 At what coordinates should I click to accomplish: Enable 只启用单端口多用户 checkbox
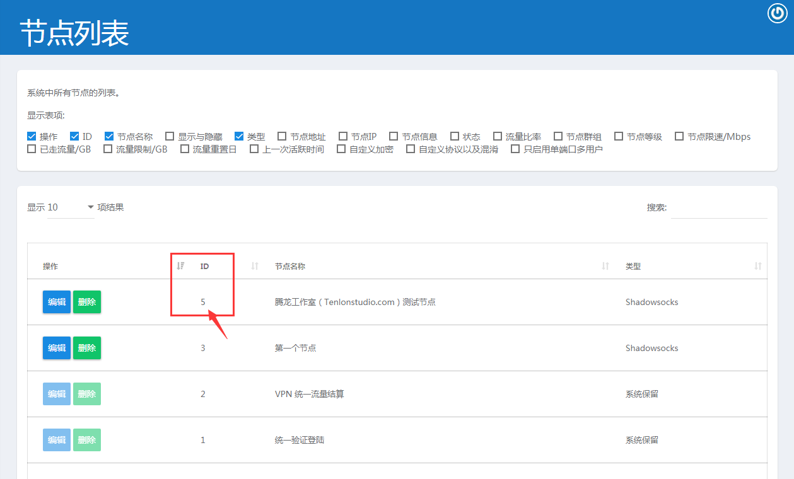pos(515,149)
